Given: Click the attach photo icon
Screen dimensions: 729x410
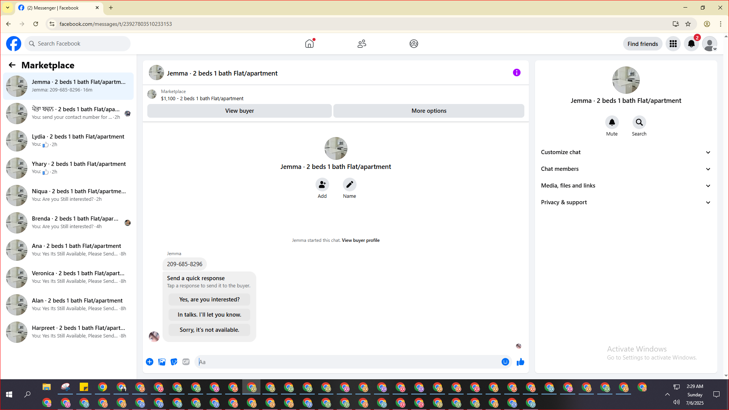Looking at the screenshot, I should click(x=162, y=362).
